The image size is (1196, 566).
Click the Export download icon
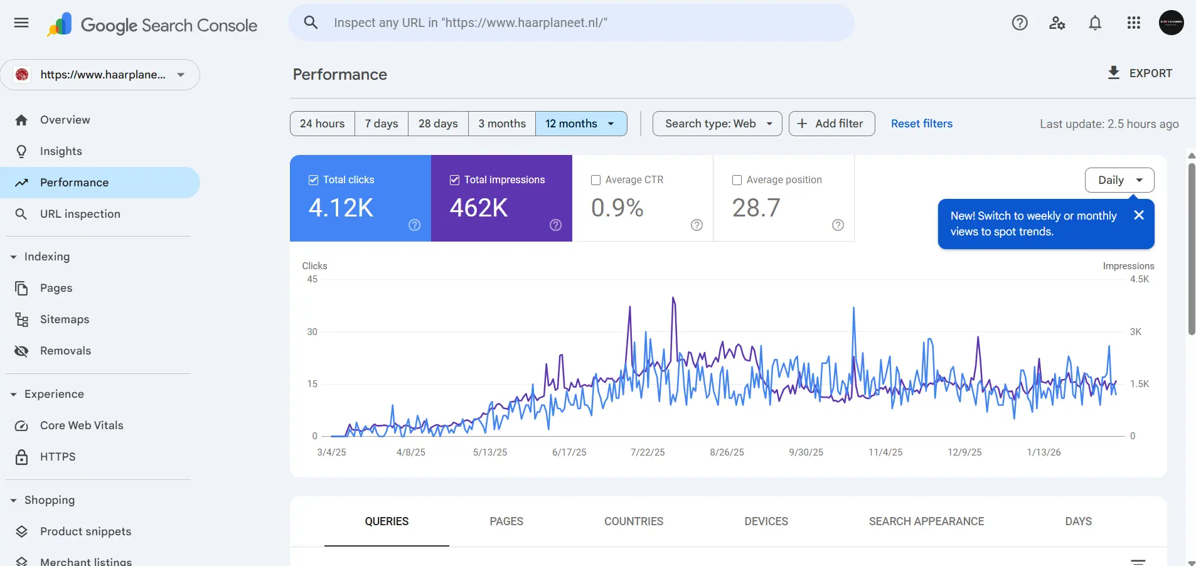pos(1114,73)
